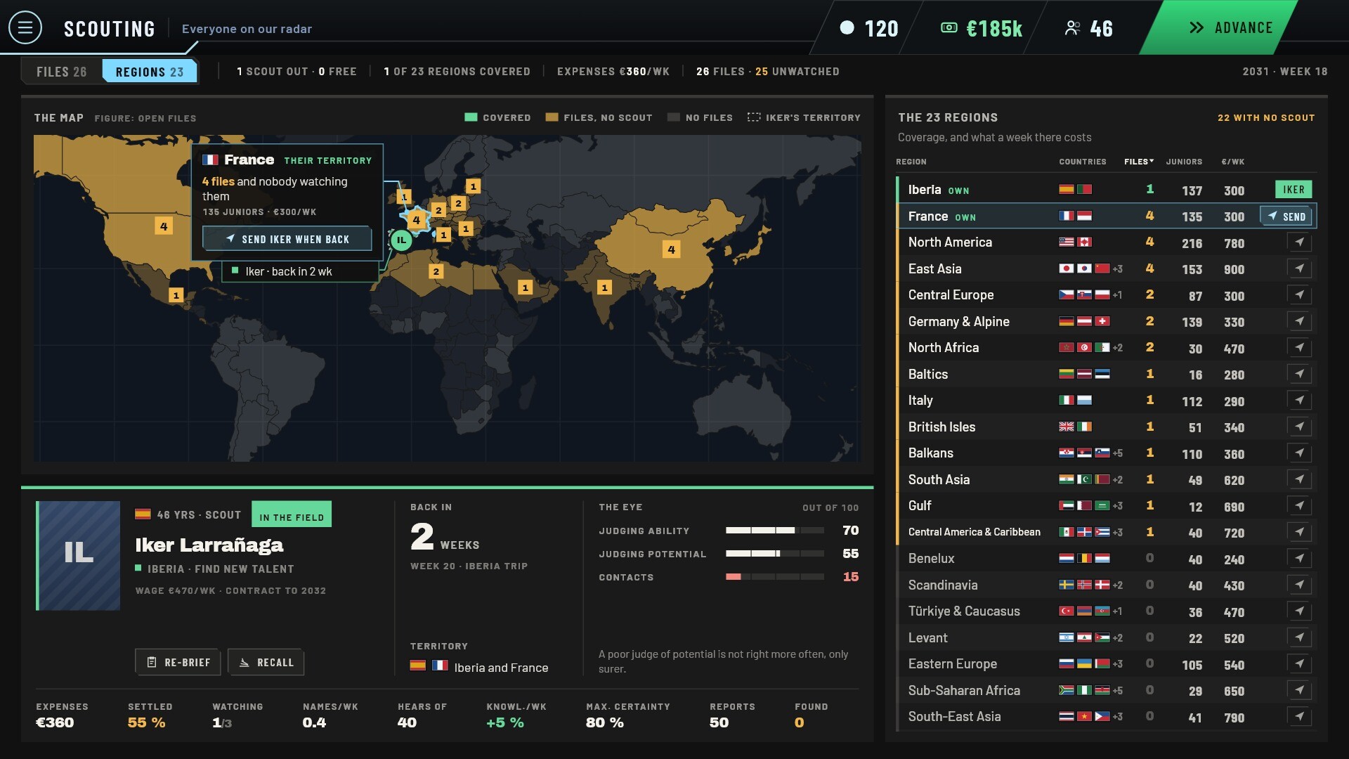The width and height of the screenshot is (1349, 759).
Task: Click the send-scout arrow for Balkans
Action: [x=1299, y=453]
